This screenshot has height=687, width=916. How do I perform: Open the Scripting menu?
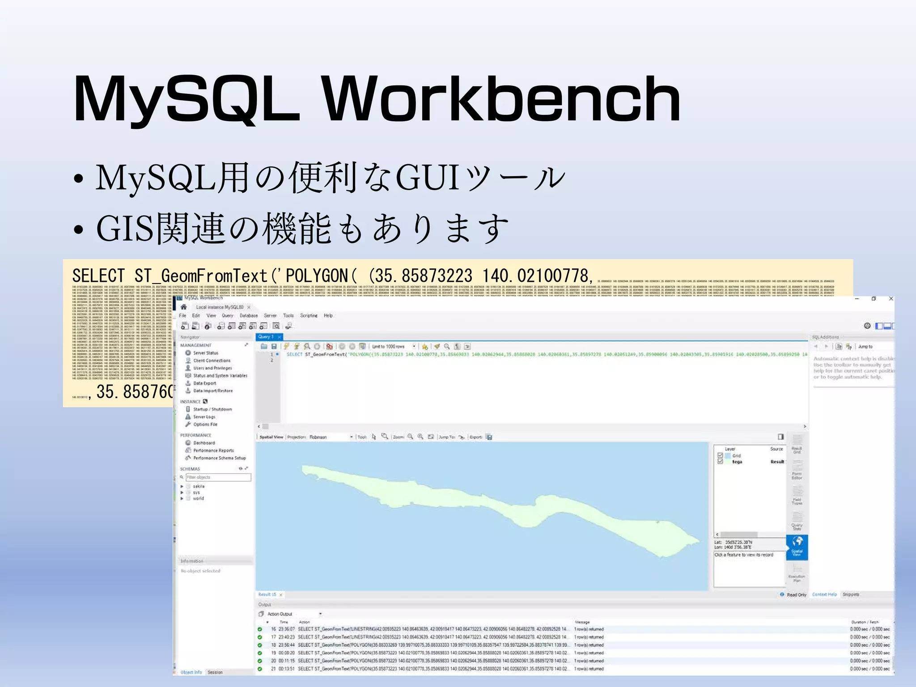coord(309,315)
